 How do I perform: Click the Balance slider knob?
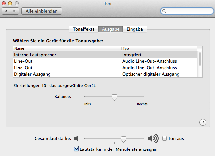click(x=114, y=97)
